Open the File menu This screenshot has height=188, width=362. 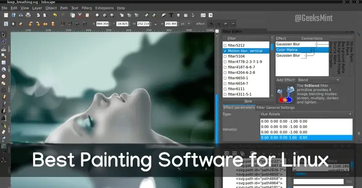pyautogui.click(x=5, y=8)
